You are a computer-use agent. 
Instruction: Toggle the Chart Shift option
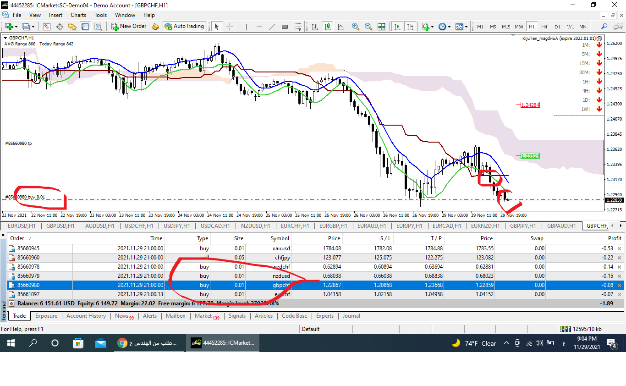click(x=410, y=27)
